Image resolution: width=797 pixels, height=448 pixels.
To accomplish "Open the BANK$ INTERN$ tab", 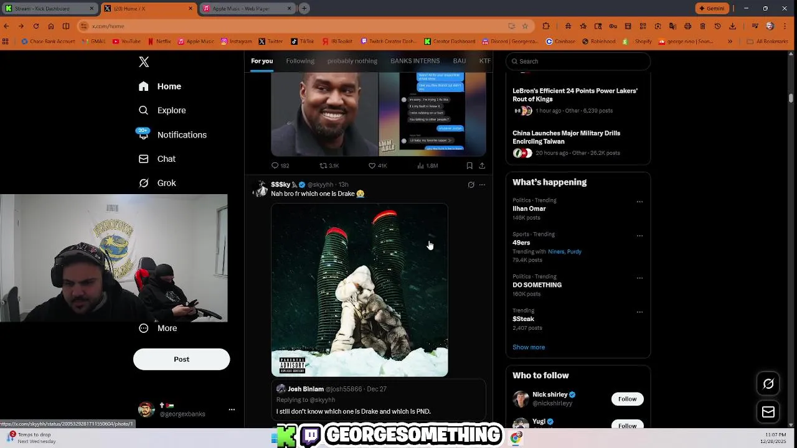I will click(x=415, y=61).
